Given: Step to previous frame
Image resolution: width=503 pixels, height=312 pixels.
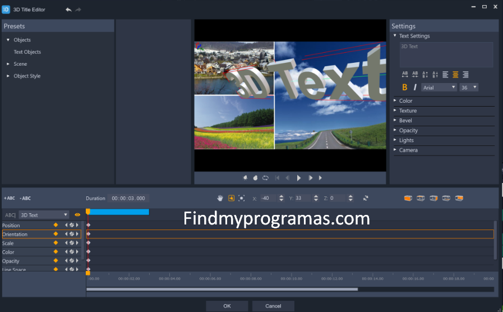Looking at the screenshot, I should tap(288, 178).
